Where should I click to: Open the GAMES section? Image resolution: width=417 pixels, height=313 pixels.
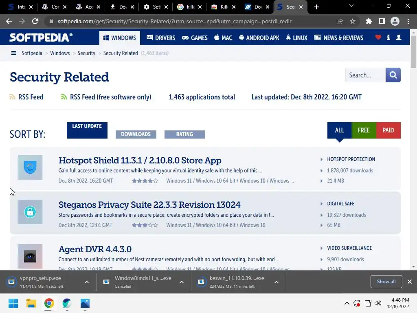(195, 38)
